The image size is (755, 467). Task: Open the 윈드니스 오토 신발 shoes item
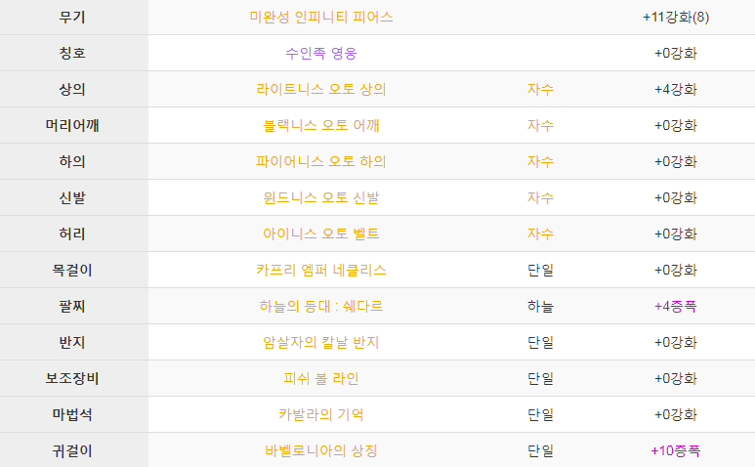pos(321,197)
